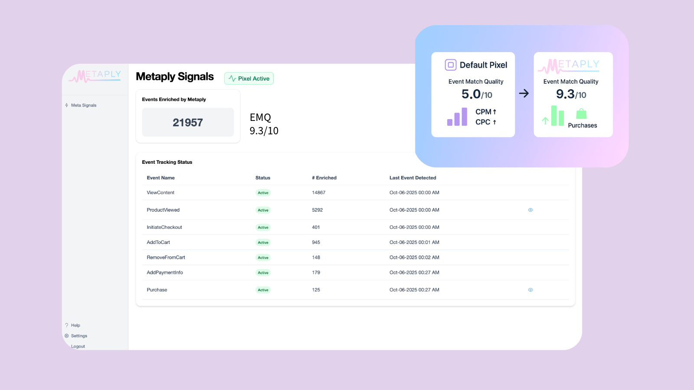Click the enriched count 14867

click(319, 193)
